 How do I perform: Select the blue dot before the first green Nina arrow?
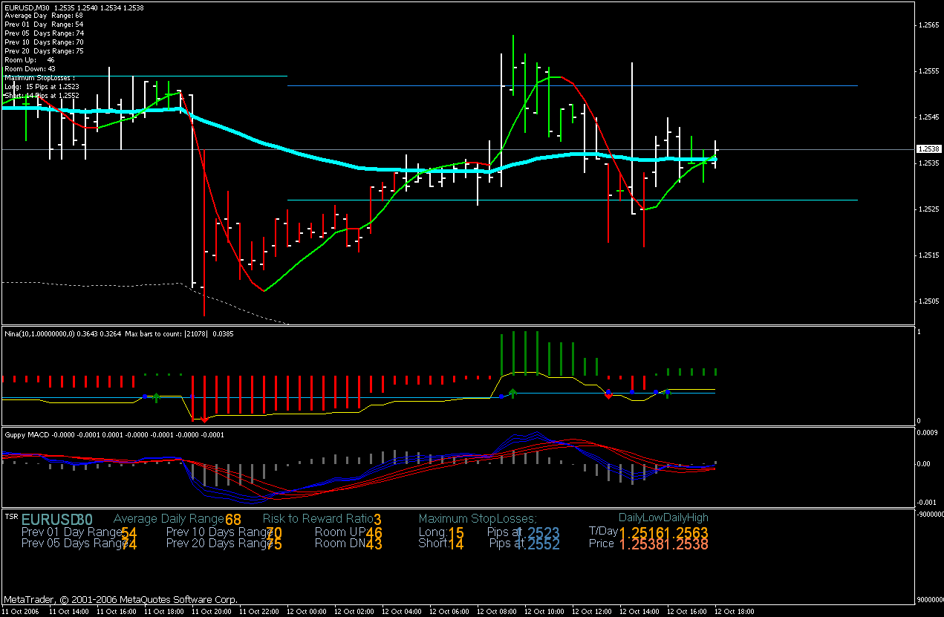[x=145, y=398]
